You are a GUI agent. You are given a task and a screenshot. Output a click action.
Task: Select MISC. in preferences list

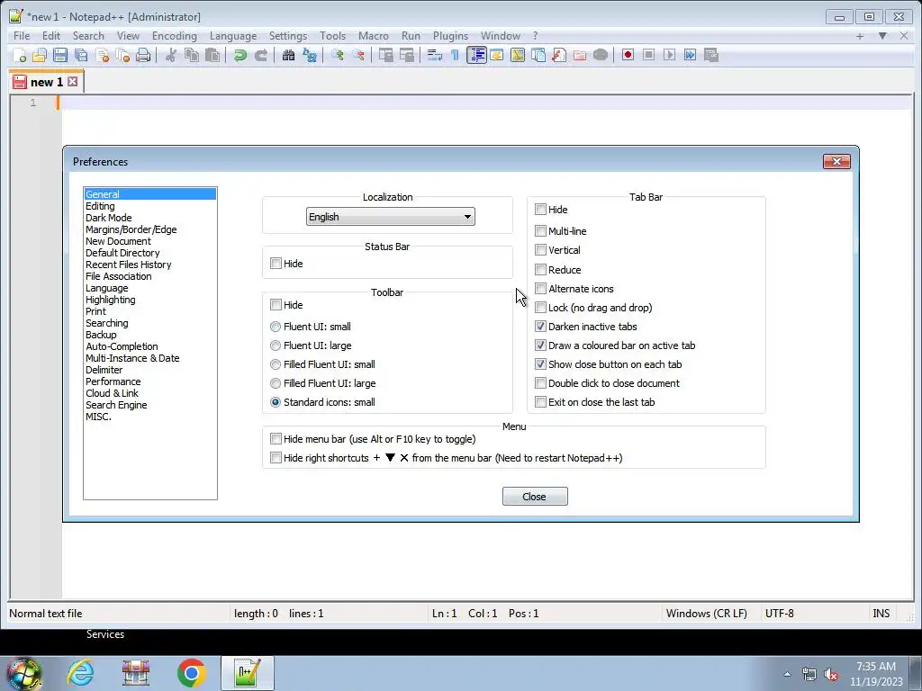[x=98, y=417]
